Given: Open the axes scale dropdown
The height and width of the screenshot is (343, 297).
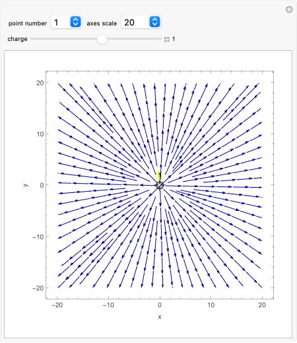Looking at the screenshot, I should click(141, 22).
